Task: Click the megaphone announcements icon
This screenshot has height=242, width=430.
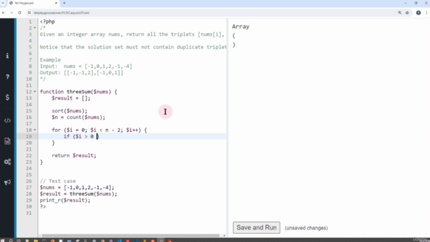Action: pos(7,182)
